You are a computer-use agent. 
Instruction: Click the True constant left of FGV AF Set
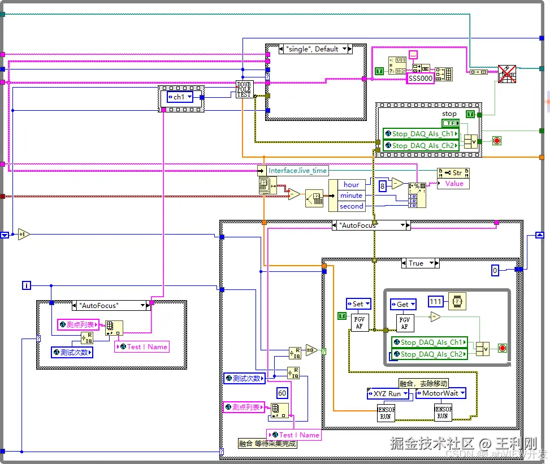pos(341,316)
